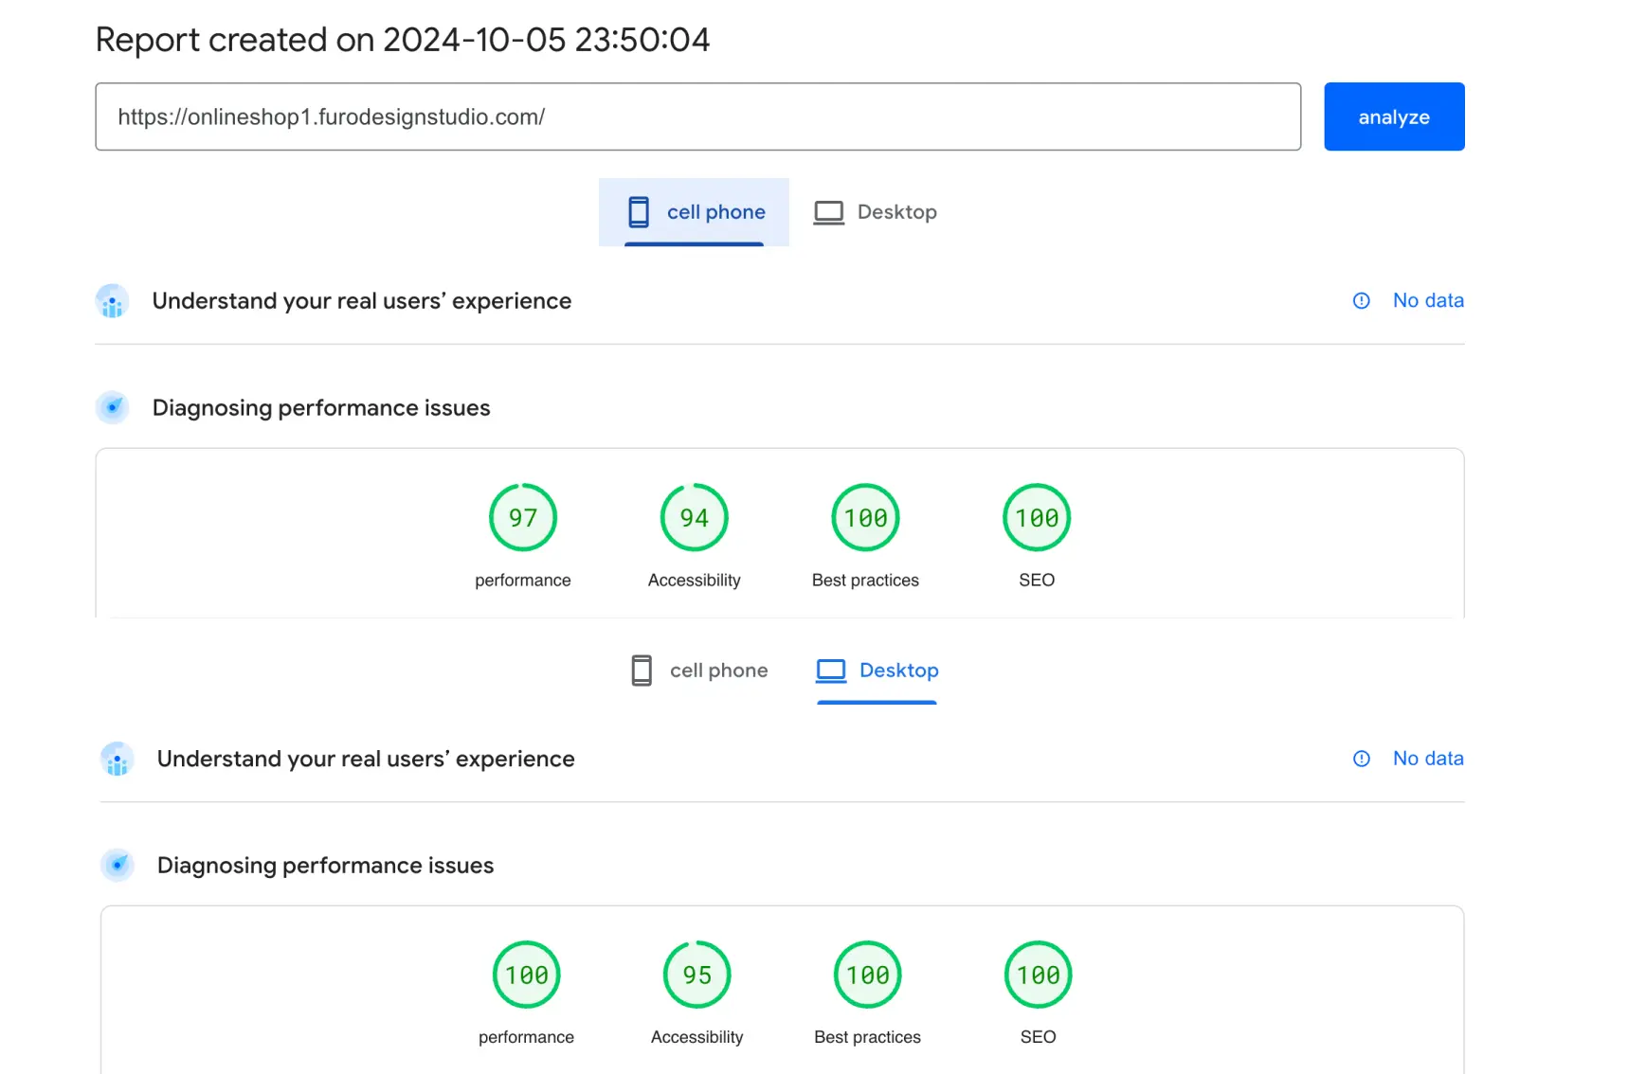Click No data link in cell phone report
Viewport: 1646px width, 1074px height.
pyautogui.click(x=1427, y=300)
